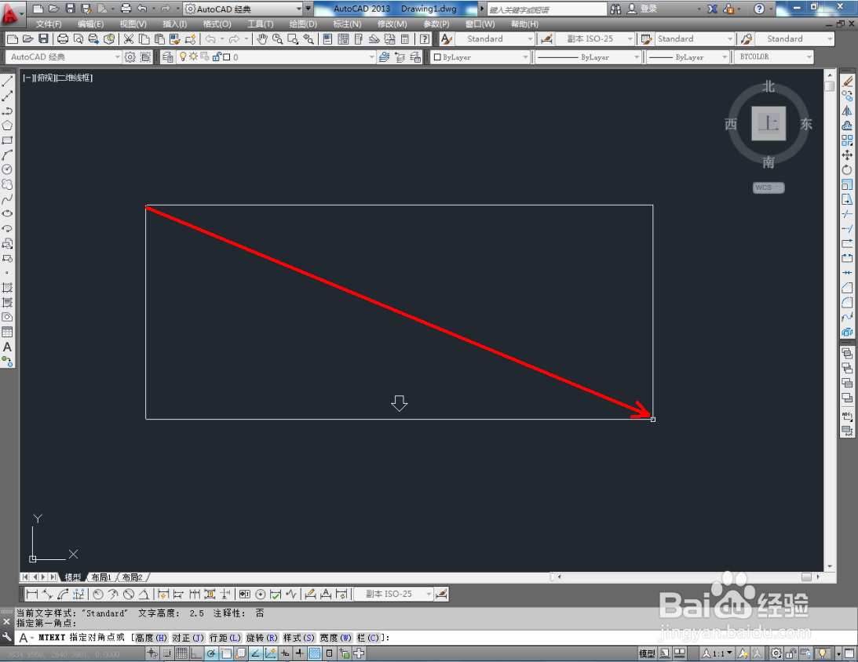Open the 编辑(E) menu
The image size is (858, 662).
[90, 24]
